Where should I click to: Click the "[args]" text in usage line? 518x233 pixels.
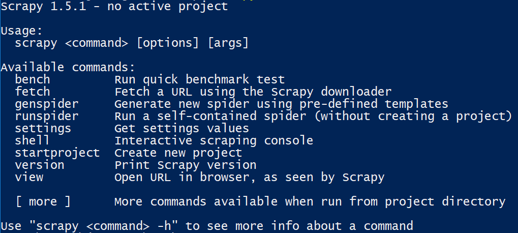pyautogui.click(x=228, y=43)
